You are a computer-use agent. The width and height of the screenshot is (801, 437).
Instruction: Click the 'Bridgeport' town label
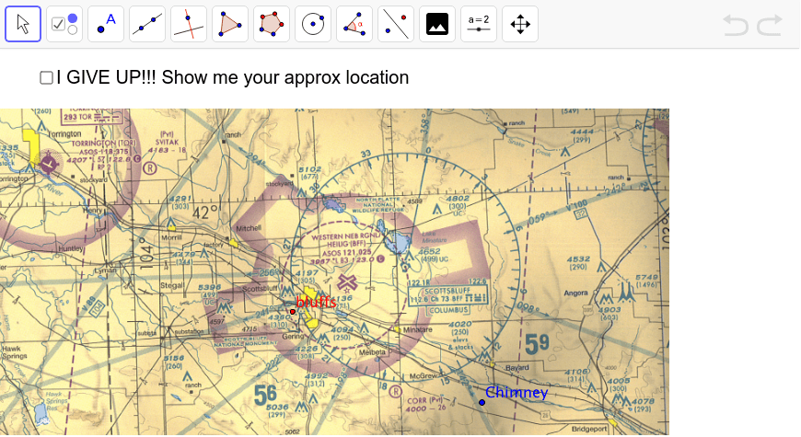(589, 429)
